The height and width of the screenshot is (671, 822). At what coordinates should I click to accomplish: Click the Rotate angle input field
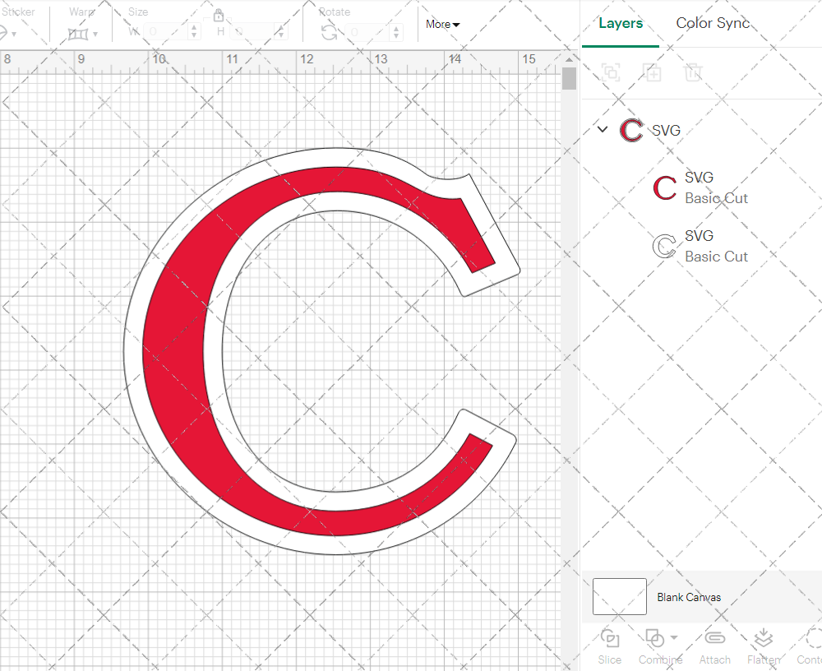[x=368, y=33]
